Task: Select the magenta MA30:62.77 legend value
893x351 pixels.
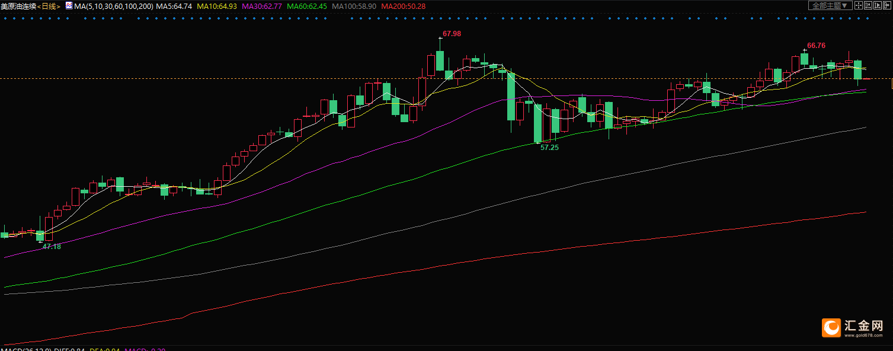Action: [x=262, y=6]
